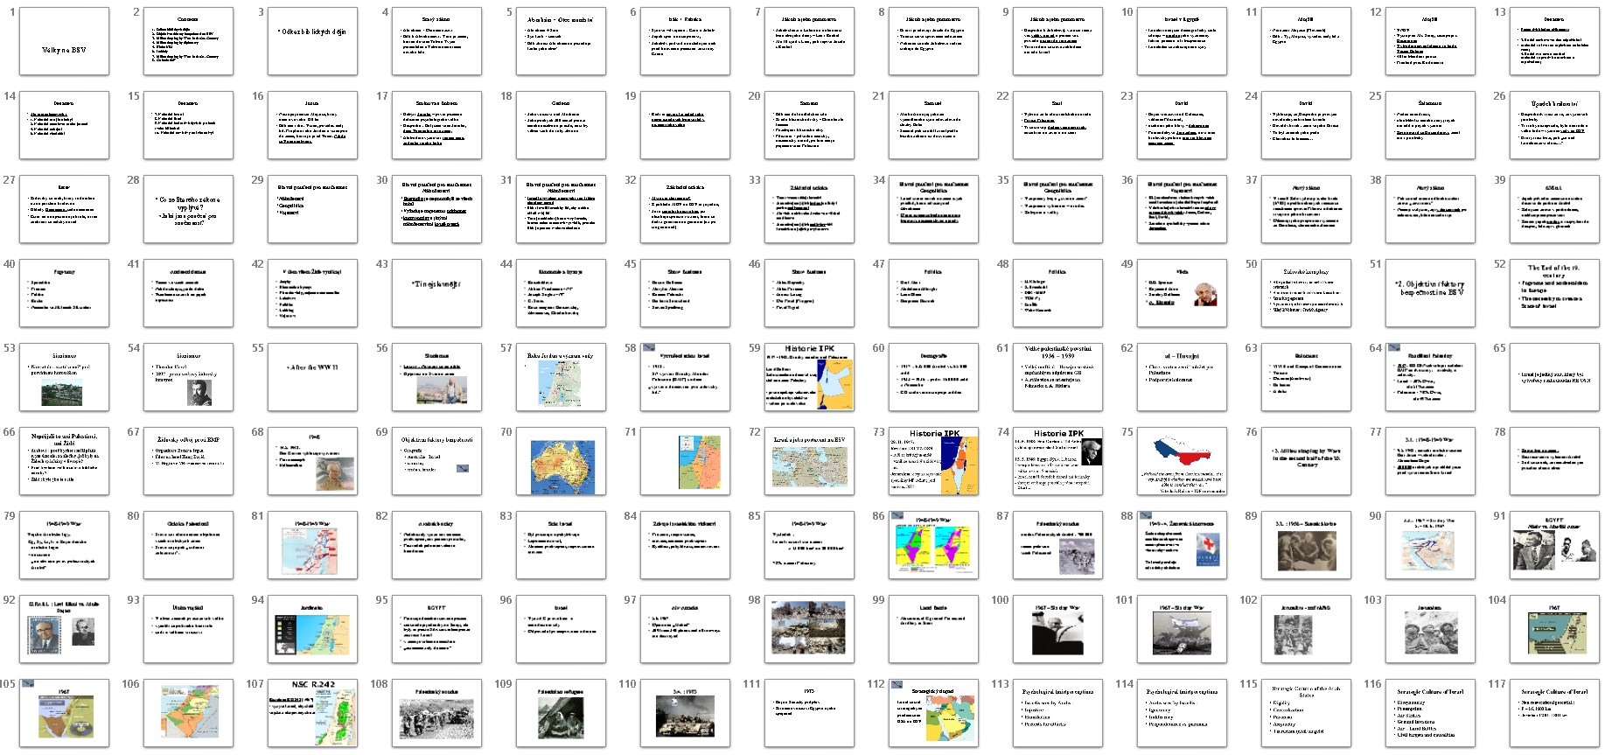1605x755 pixels.
Task: Click the small media icon inside slide 69
Action: tap(463, 469)
